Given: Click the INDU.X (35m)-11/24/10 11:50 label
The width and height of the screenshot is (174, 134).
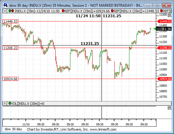Looking at the screenshot, I should 37,11.
